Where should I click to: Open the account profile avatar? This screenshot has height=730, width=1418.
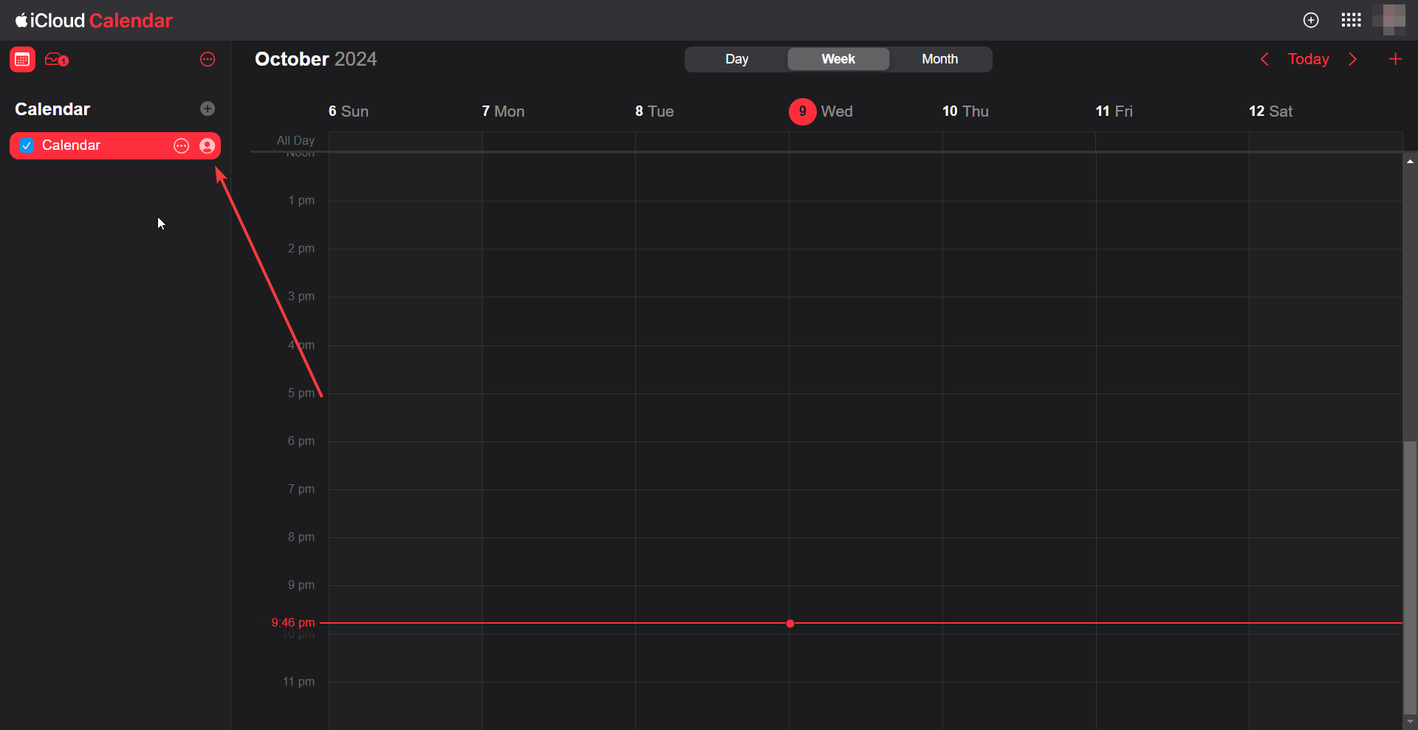1388,20
